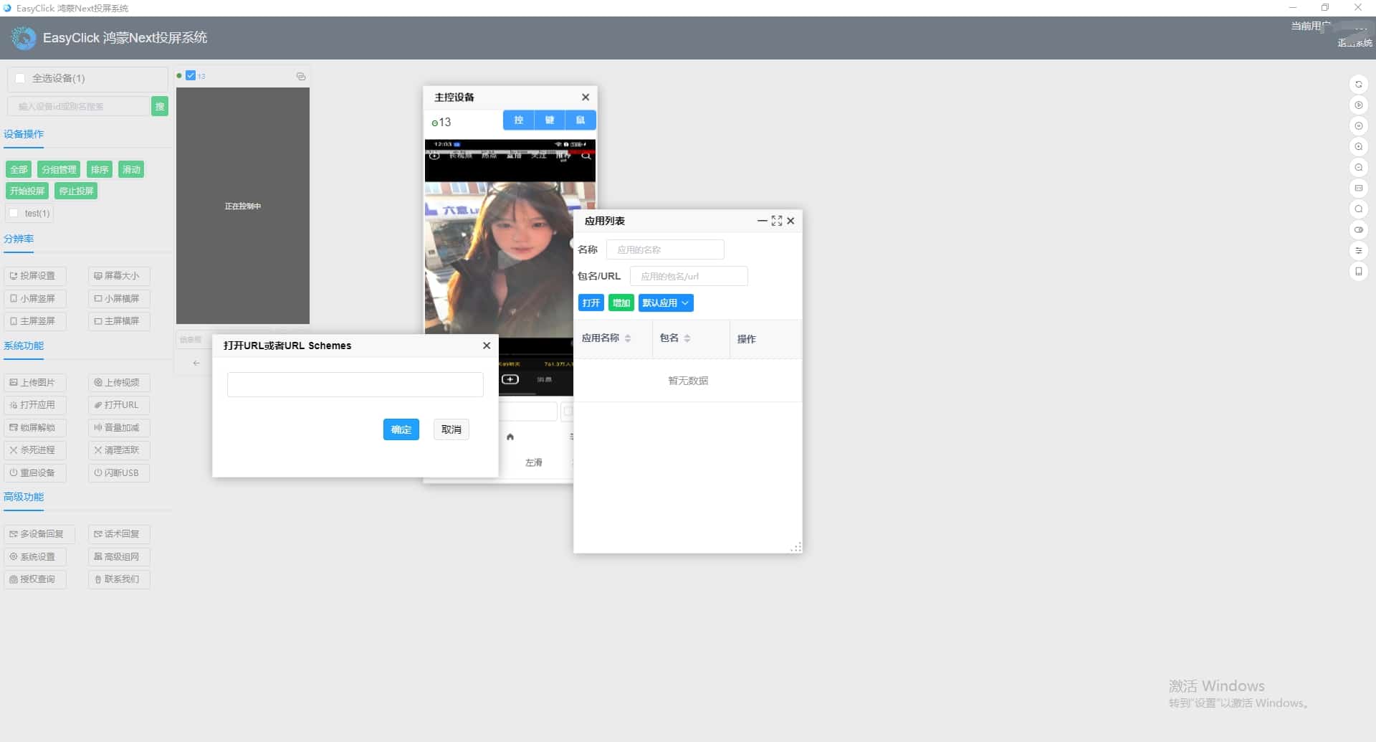This screenshot has width=1376, height=742.
Task: Minimize the 应用列表 window
Action: (762, 221)
